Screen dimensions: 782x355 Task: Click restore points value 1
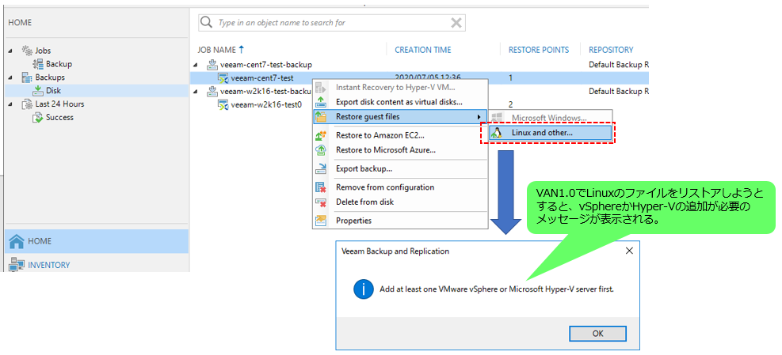coord(511,78)
